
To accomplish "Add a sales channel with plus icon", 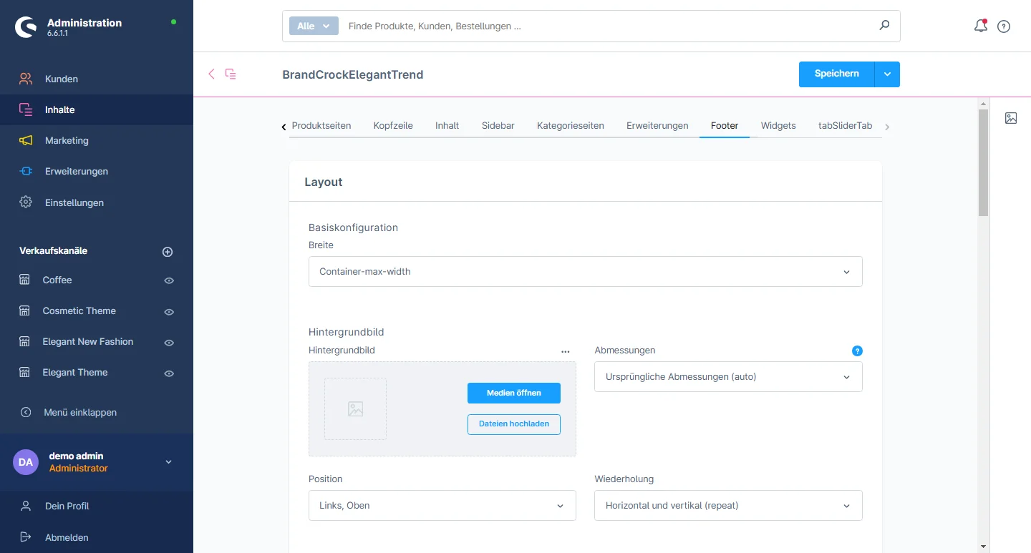I will click(168, 252).
